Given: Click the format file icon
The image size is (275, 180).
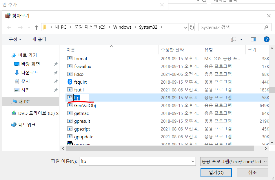Looking at the screenshot, I should point(70,58).
